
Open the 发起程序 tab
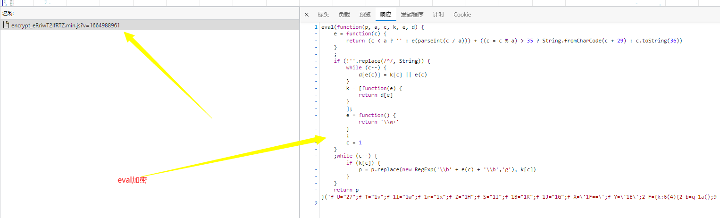coord(412,15)
